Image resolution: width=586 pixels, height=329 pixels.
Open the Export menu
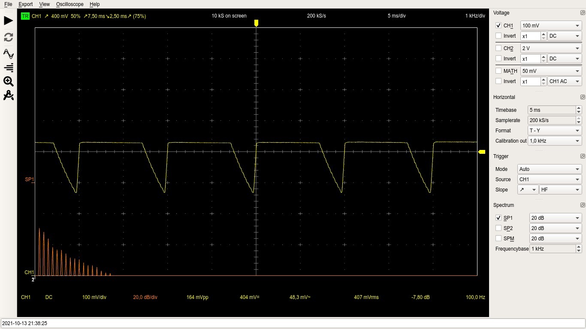tap(26, 4)
